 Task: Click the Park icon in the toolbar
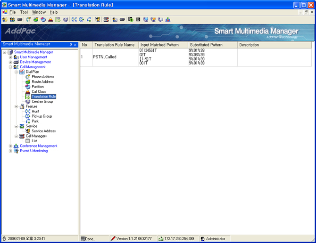tap(89, 20)
